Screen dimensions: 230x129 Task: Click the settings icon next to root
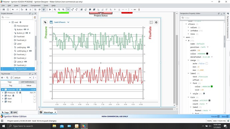click(x=20, y=22)
